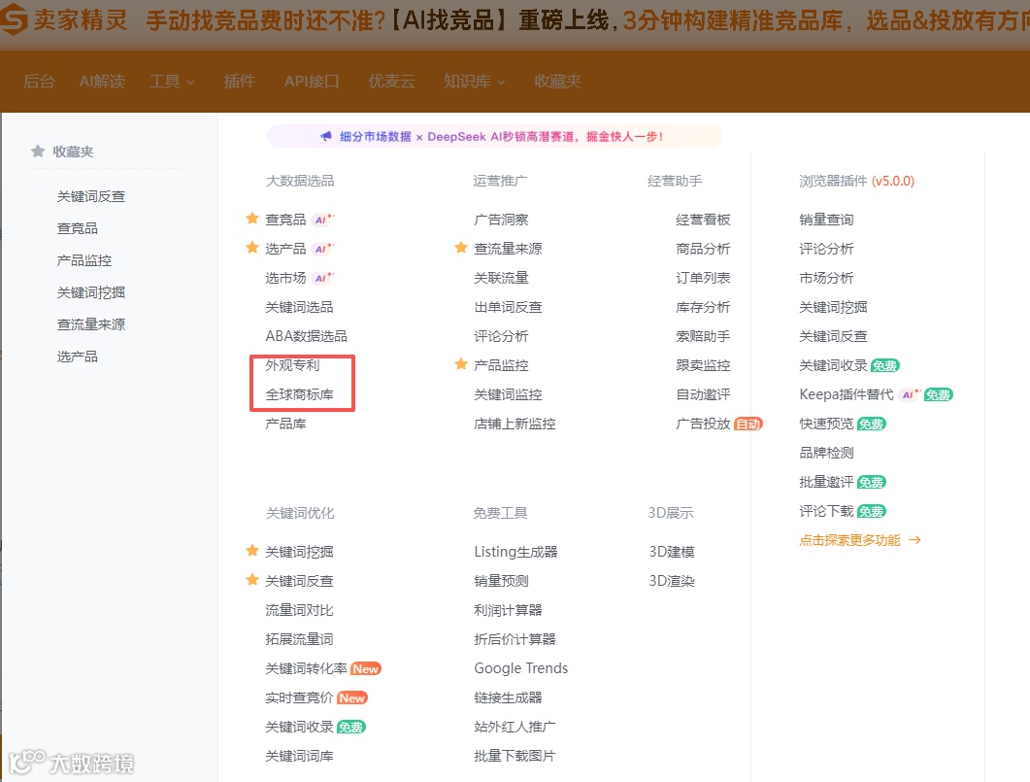
Task: Click the star beside 查流量来源 in 运营推广
Action: [x=461, y=248]
